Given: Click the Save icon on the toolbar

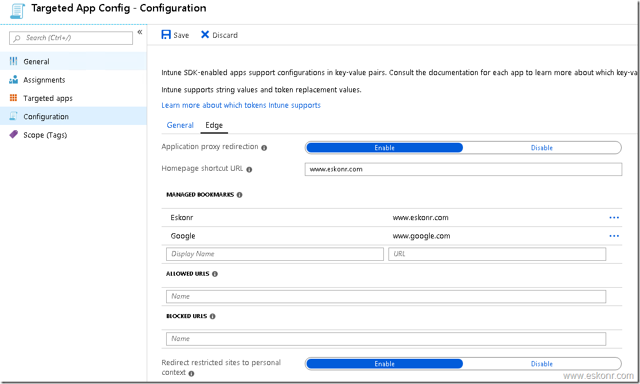Looking at the screenshot, I should point(166,34).
